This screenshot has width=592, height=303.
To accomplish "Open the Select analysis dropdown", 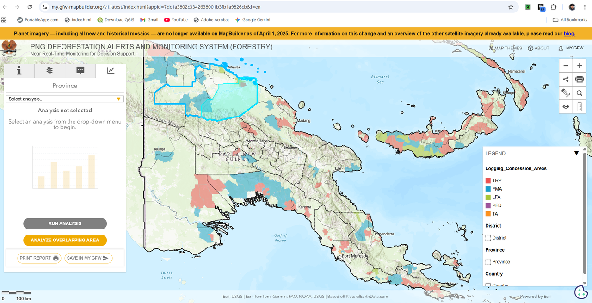I will [65, 99].
